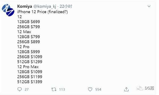Select the "12 Max" model line

24,32
